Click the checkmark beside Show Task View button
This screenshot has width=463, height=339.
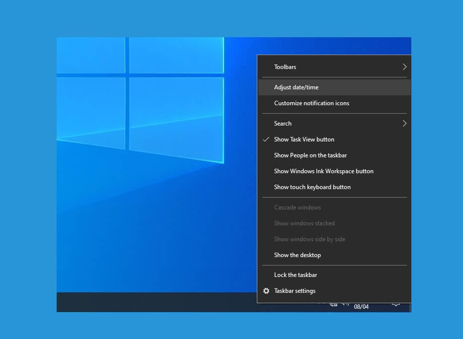(x=265, y=139)
